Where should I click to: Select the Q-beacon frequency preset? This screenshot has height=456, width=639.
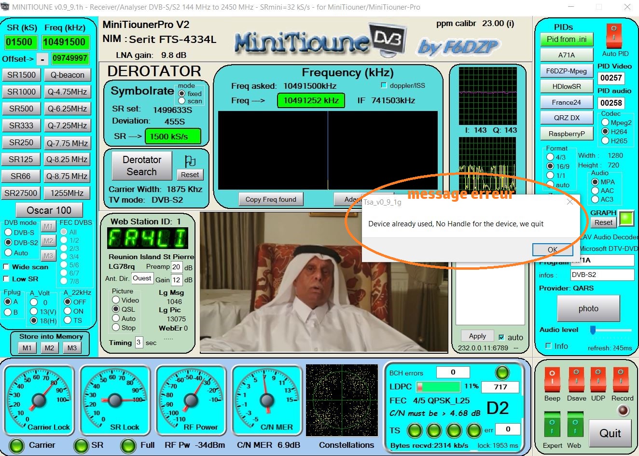67,75
